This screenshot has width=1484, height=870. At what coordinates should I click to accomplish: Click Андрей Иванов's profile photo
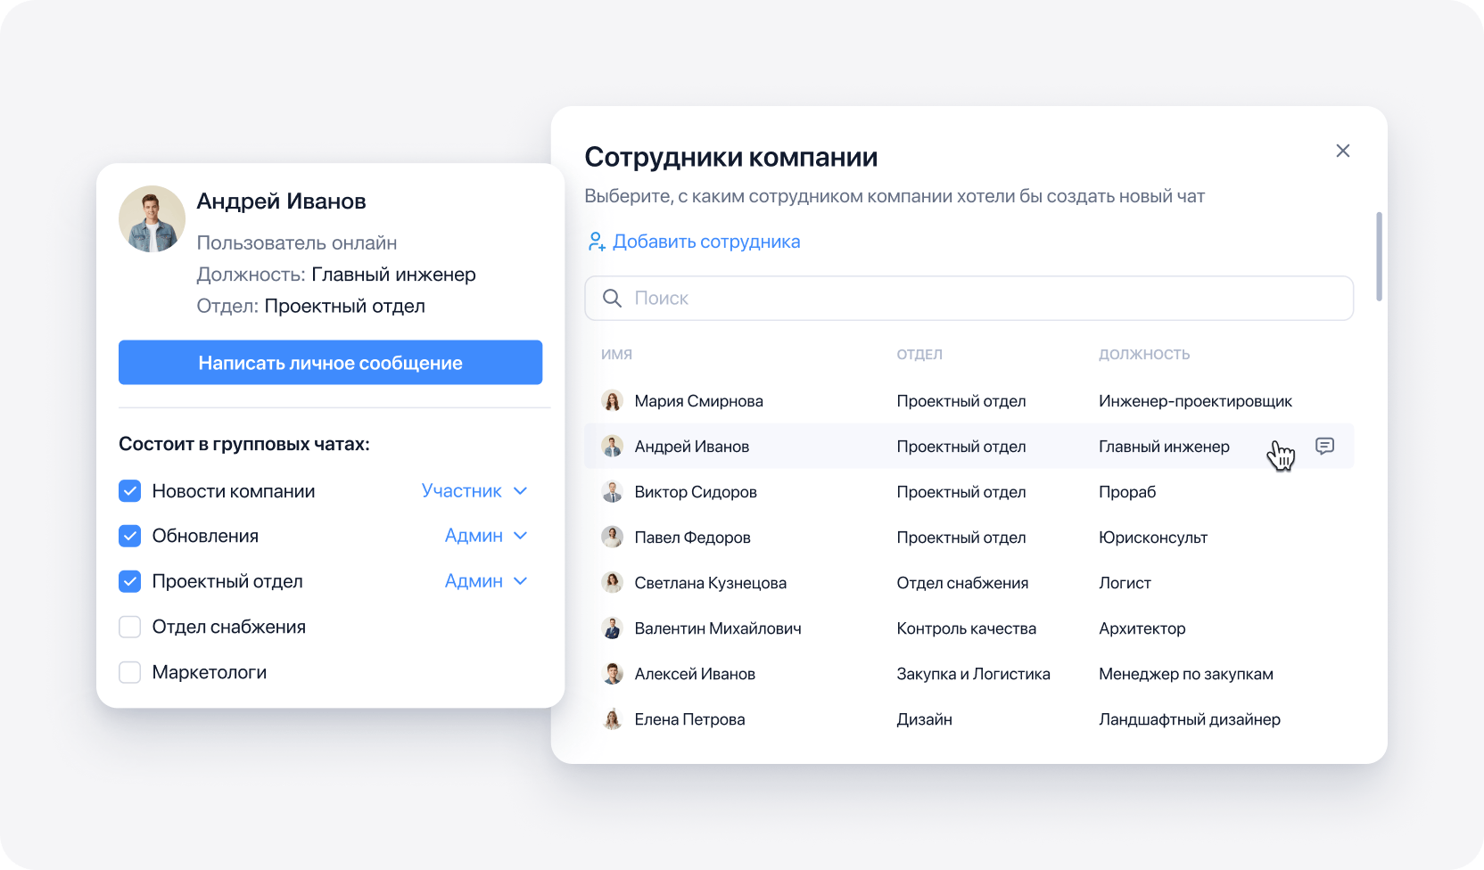[152, 218]
